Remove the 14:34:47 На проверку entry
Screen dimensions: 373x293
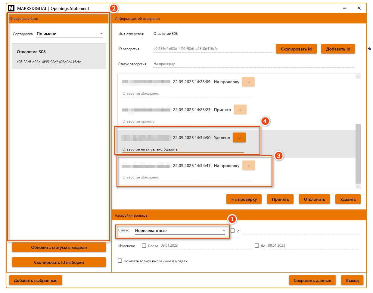249,166
